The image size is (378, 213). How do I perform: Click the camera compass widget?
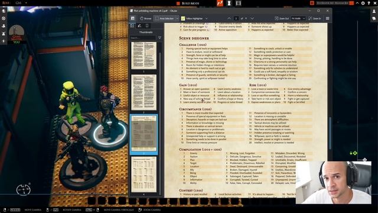pyautogui.click(x=24, y=189)
